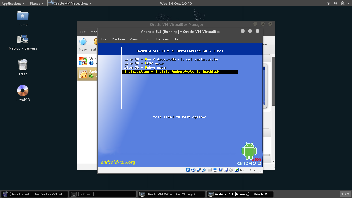Click the 'Press [Tab] to edit options' text
The image size is (352, 198).
tap(179, 117)
